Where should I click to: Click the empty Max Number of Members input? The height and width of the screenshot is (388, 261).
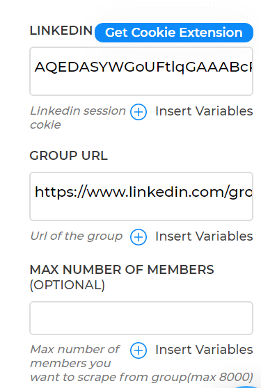click(141, 318)
